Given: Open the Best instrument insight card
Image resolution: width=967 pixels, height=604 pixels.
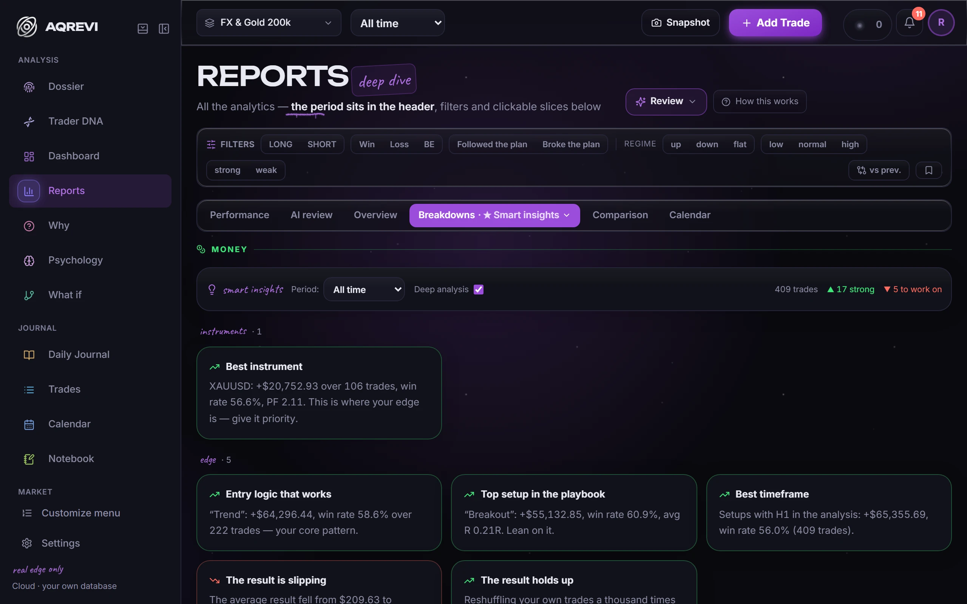Looking at the screenshot, I should [x=319, y=393].
